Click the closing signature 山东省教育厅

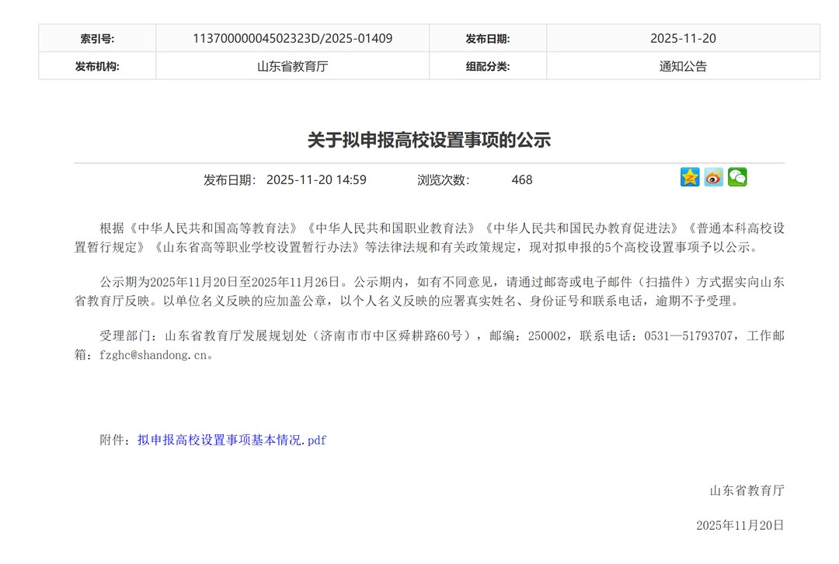click(x=747, y=491)
